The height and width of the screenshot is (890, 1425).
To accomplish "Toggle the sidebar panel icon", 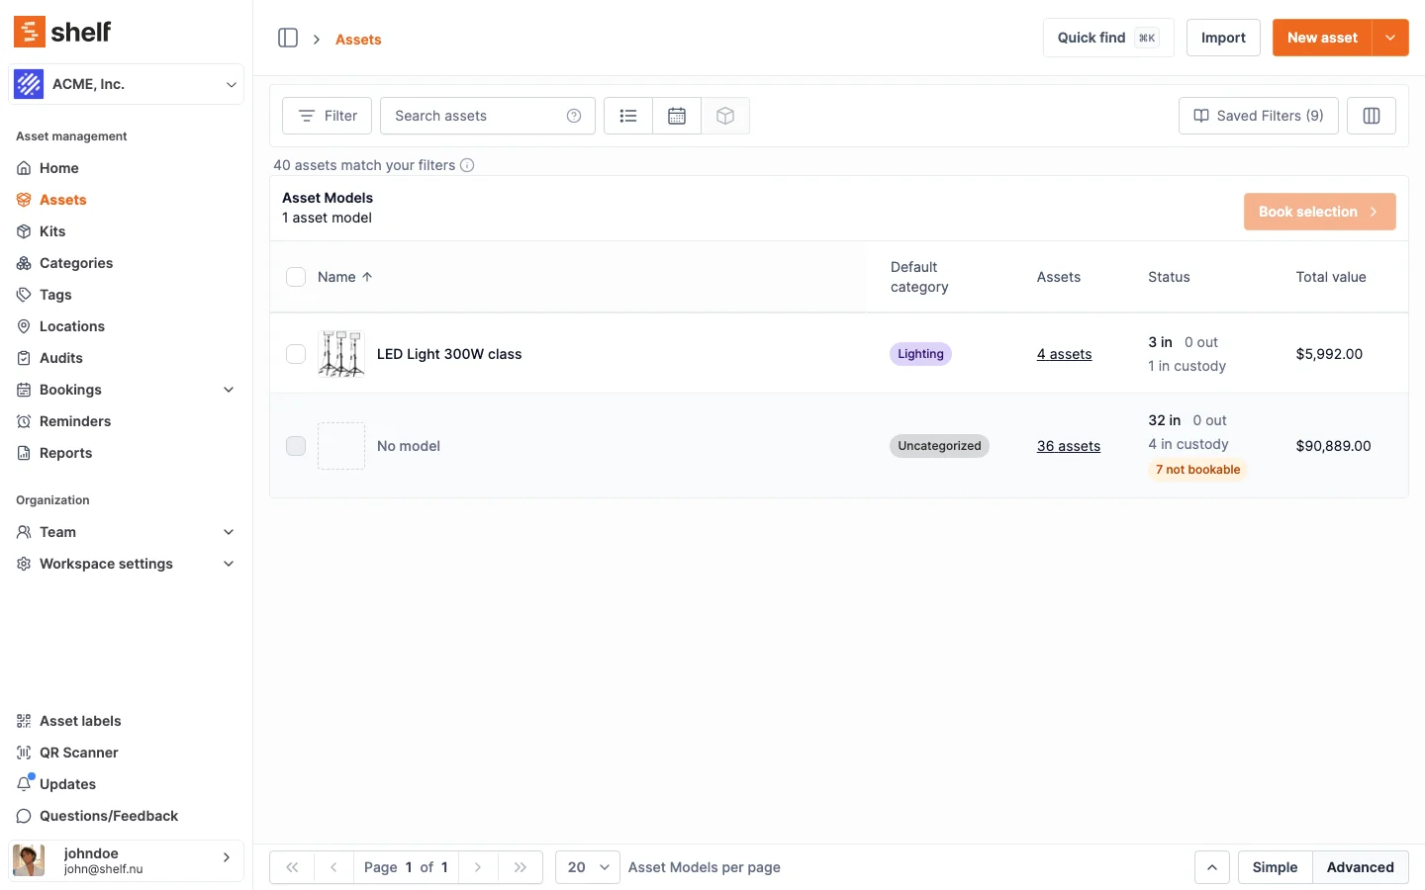I will tap(288, 38).
